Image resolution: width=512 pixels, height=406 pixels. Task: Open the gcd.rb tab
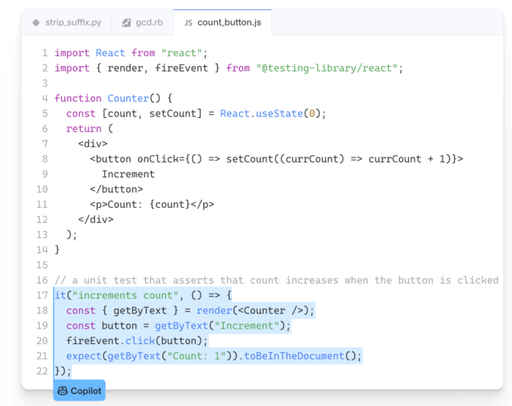142,22
